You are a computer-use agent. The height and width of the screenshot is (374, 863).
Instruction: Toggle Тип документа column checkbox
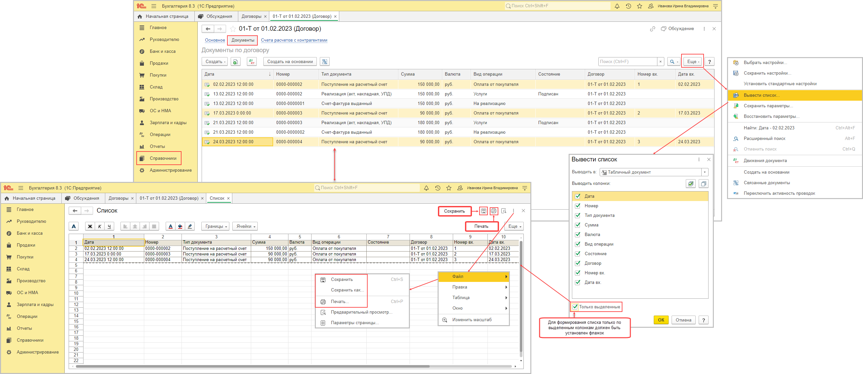(577, 216)
